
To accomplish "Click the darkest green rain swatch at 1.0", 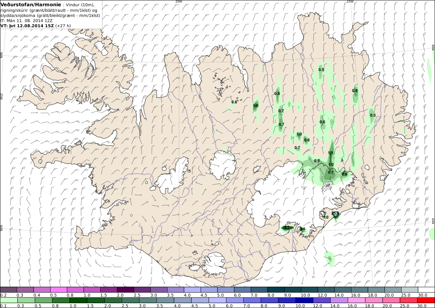I will pos(78,300).
